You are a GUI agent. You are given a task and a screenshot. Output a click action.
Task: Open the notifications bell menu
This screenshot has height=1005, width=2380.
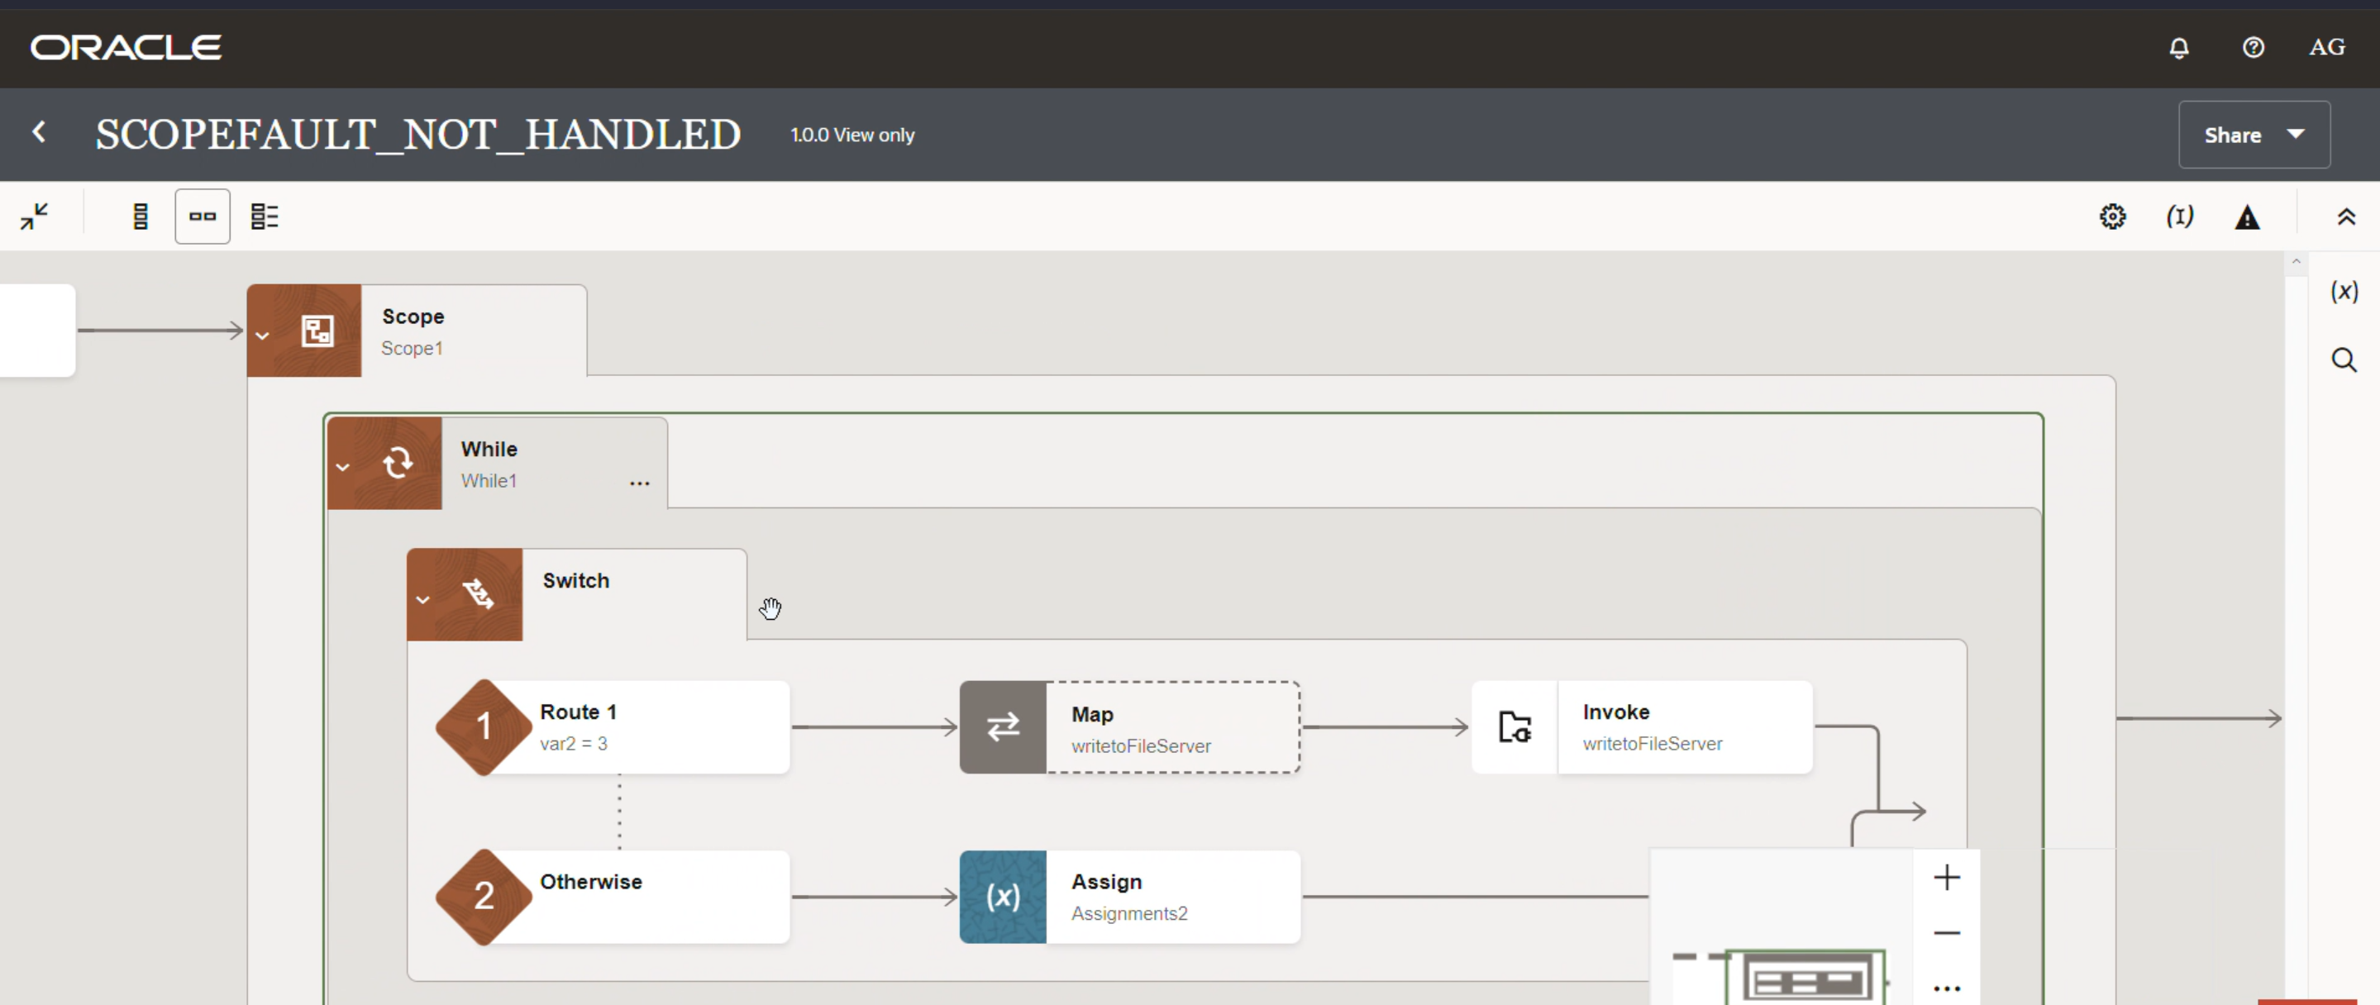point(2179,47)
